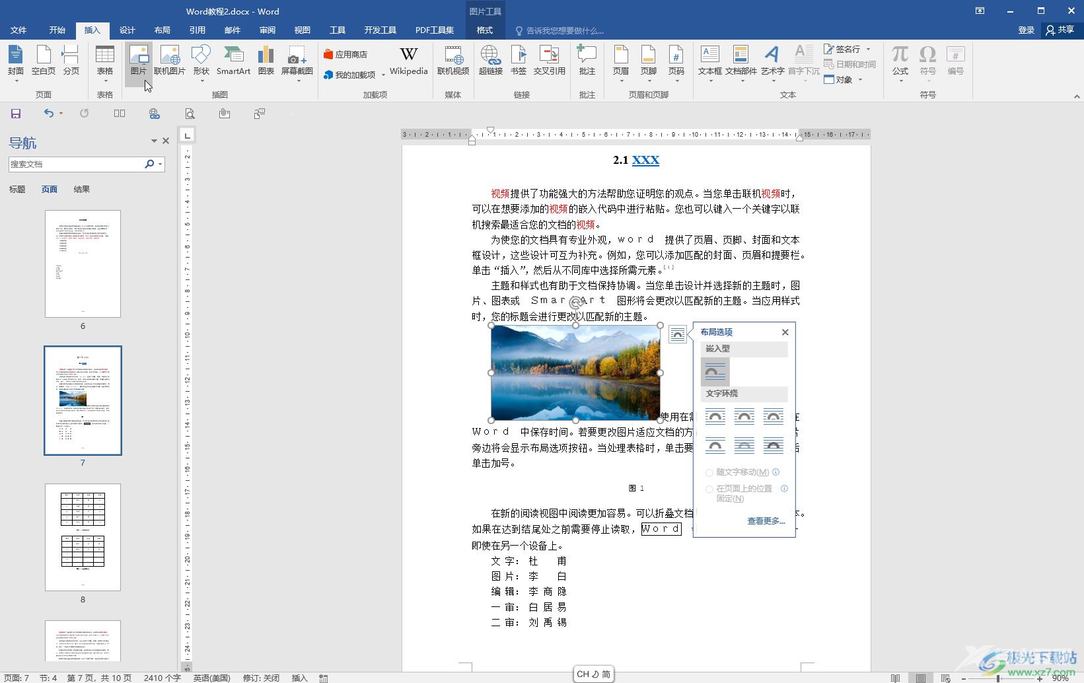
Task: Choose Top and Bottom text wrapping
Action: coord(715,446)
